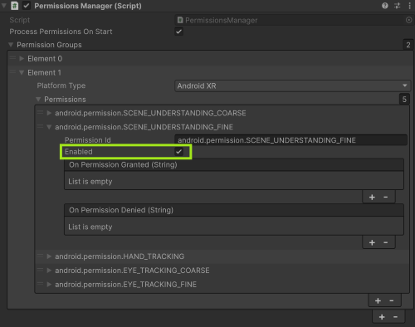Click the Permissions list size field showing 5
The width and height of the screenshot is (415, 327).
click(404, 100)
